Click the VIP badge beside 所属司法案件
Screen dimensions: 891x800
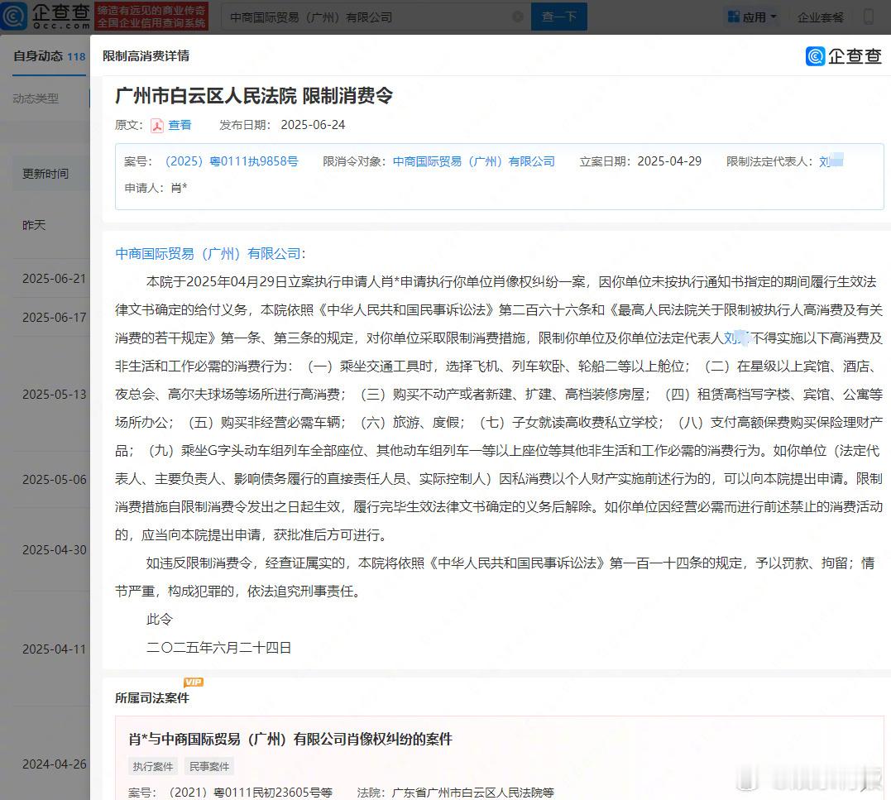coord(194,682)
